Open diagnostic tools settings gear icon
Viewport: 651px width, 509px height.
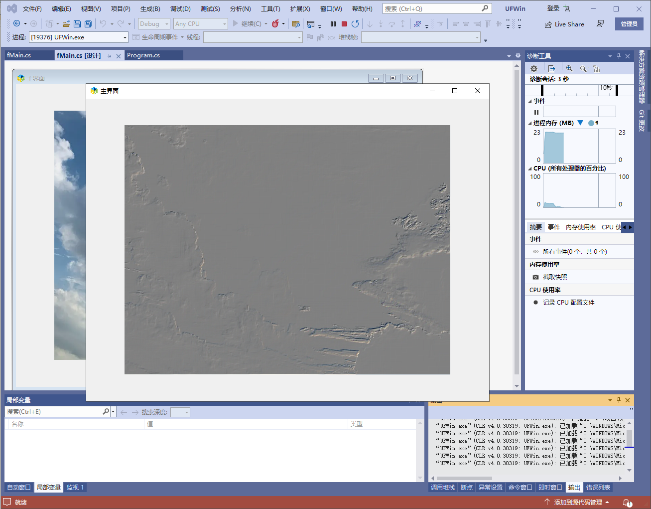534,69
